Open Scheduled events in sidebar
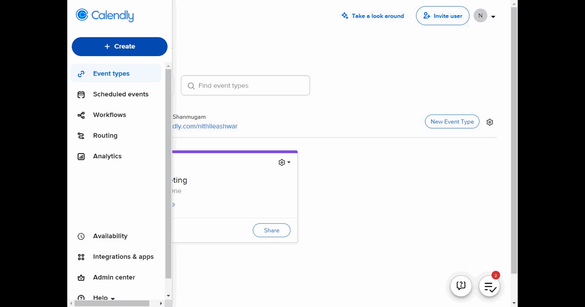 116,94
